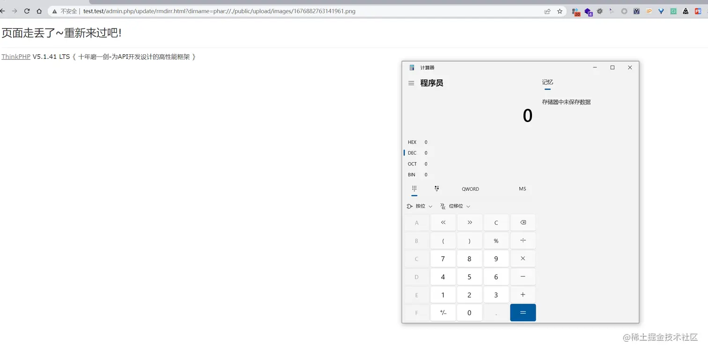This screenshot has height=352, width=708.
Task: Click the backspace key in calculator
Action: tap(523, 223)
